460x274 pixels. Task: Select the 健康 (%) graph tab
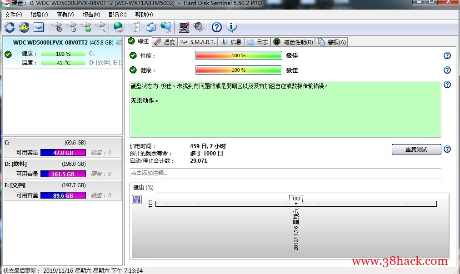(144, 188)
